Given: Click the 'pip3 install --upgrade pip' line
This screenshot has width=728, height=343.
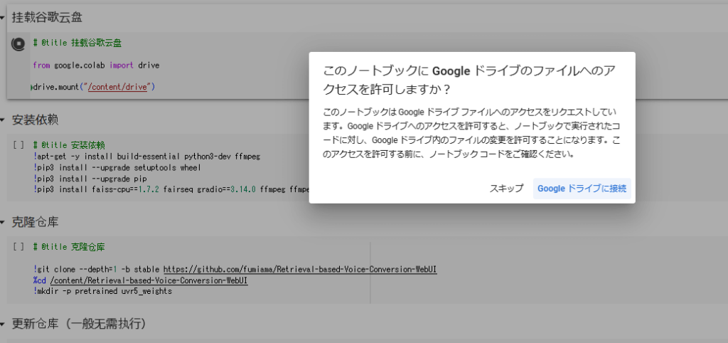Looking at the screenshot, I should [x=90, y=179].
